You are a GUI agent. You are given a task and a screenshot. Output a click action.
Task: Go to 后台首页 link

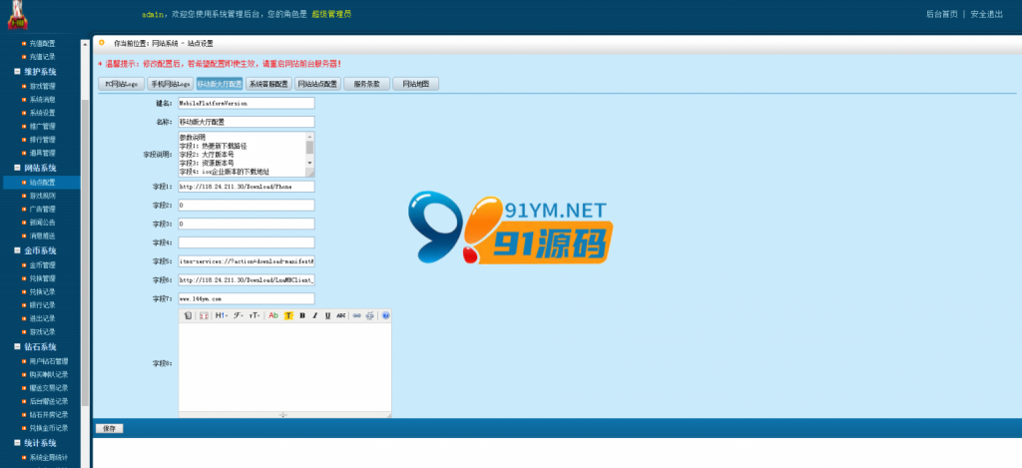click(942, 14)
